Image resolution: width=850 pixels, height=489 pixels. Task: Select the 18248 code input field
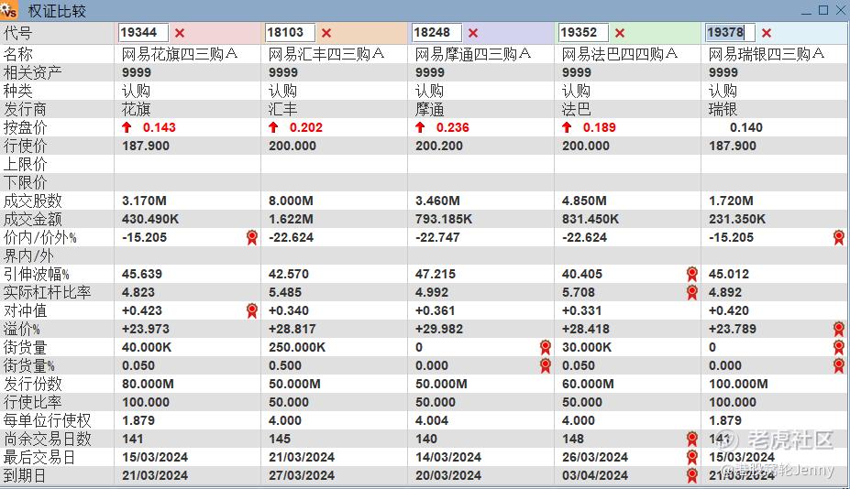[436, 33]
